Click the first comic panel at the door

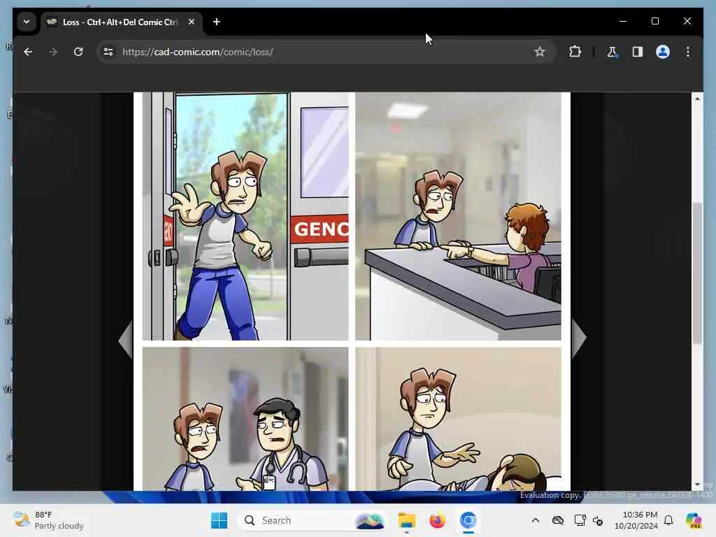[245, 217]
